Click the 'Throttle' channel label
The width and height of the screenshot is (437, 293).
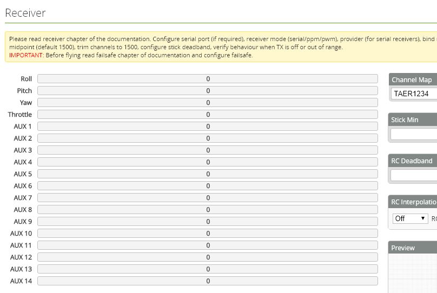click(x=20, y=115)
